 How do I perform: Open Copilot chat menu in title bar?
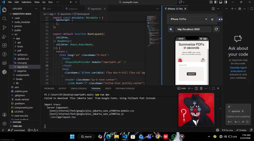click(182, 2)
